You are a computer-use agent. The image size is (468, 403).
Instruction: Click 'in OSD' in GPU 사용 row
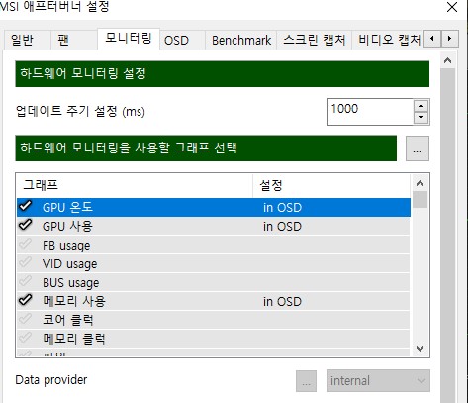click(x=282, y=227)
